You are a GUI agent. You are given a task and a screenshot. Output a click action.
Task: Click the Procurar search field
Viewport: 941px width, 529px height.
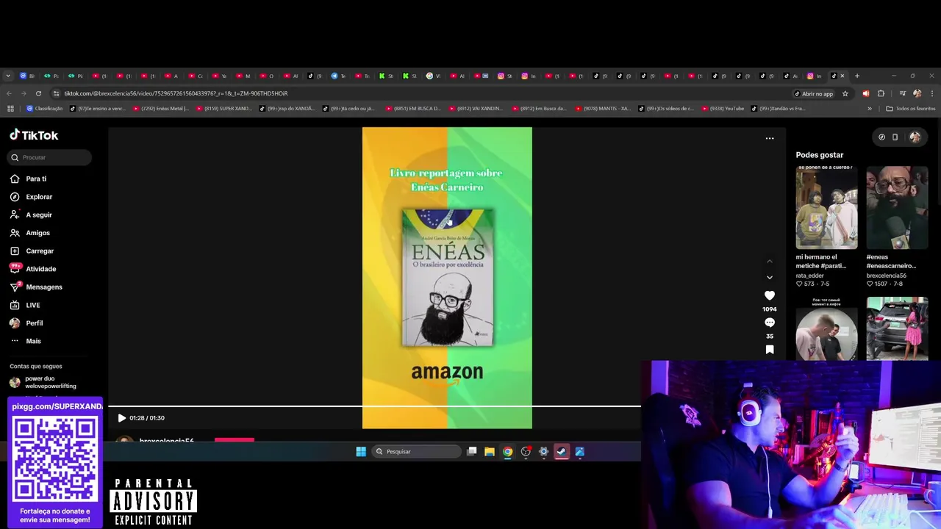51,157
